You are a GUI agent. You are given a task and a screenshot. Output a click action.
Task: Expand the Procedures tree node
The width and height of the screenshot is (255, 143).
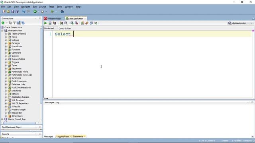click(6, 46)
